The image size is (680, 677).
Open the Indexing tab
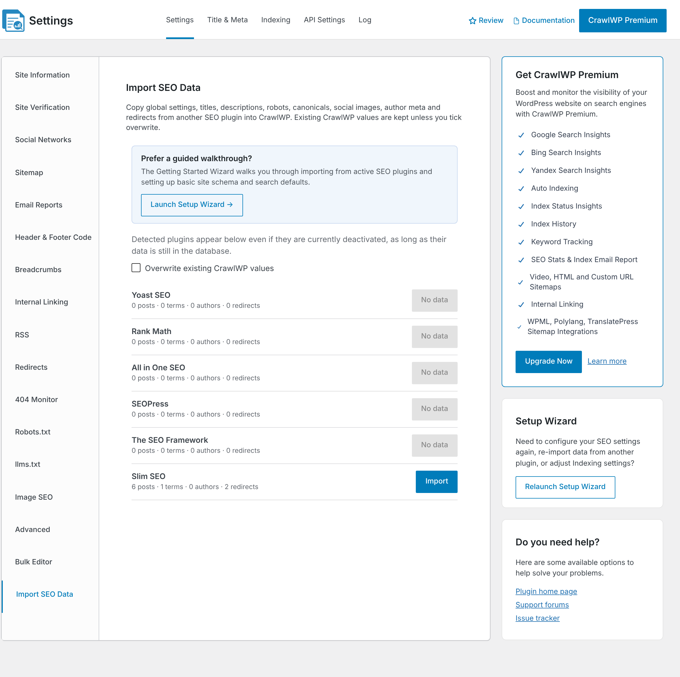[x=276, y=20]
